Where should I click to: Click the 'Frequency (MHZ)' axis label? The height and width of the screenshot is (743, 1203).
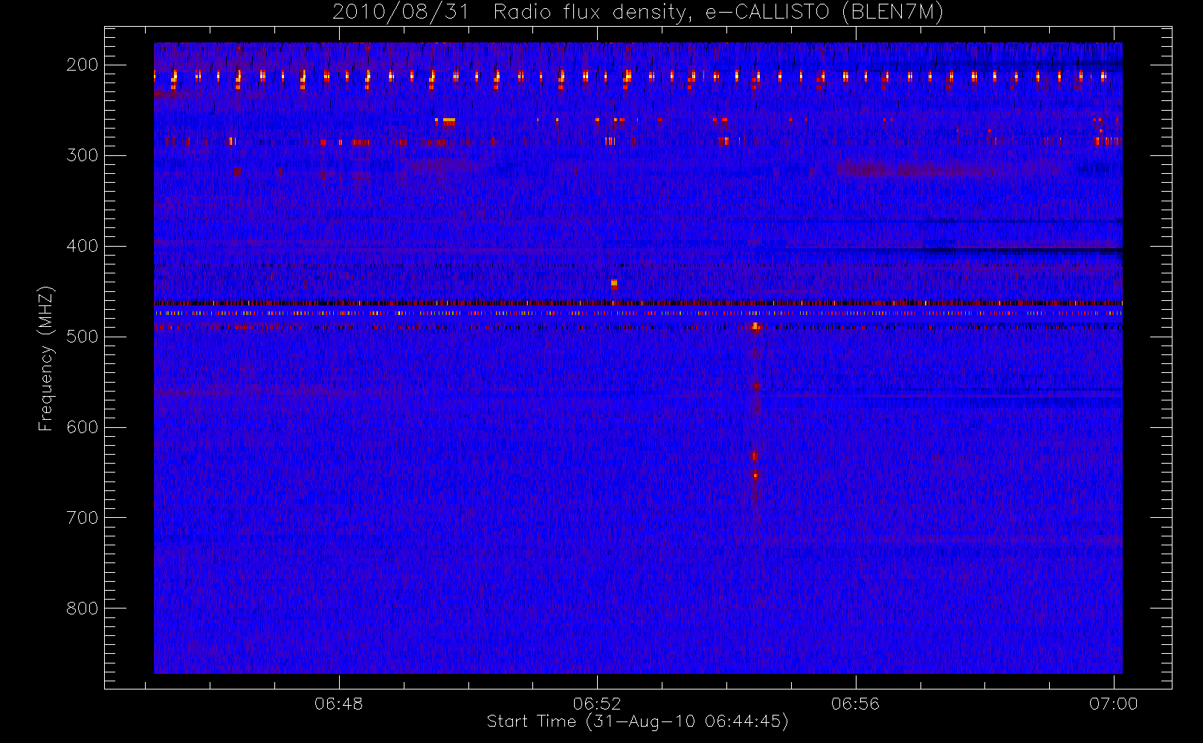pos(46,358)
